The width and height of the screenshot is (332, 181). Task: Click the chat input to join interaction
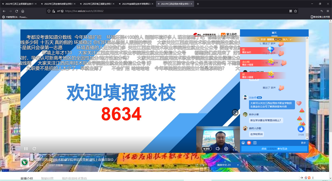click(x=274, y=149)
